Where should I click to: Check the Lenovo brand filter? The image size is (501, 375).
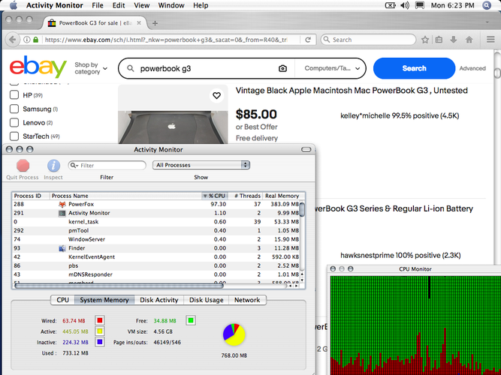pos(14,122)
